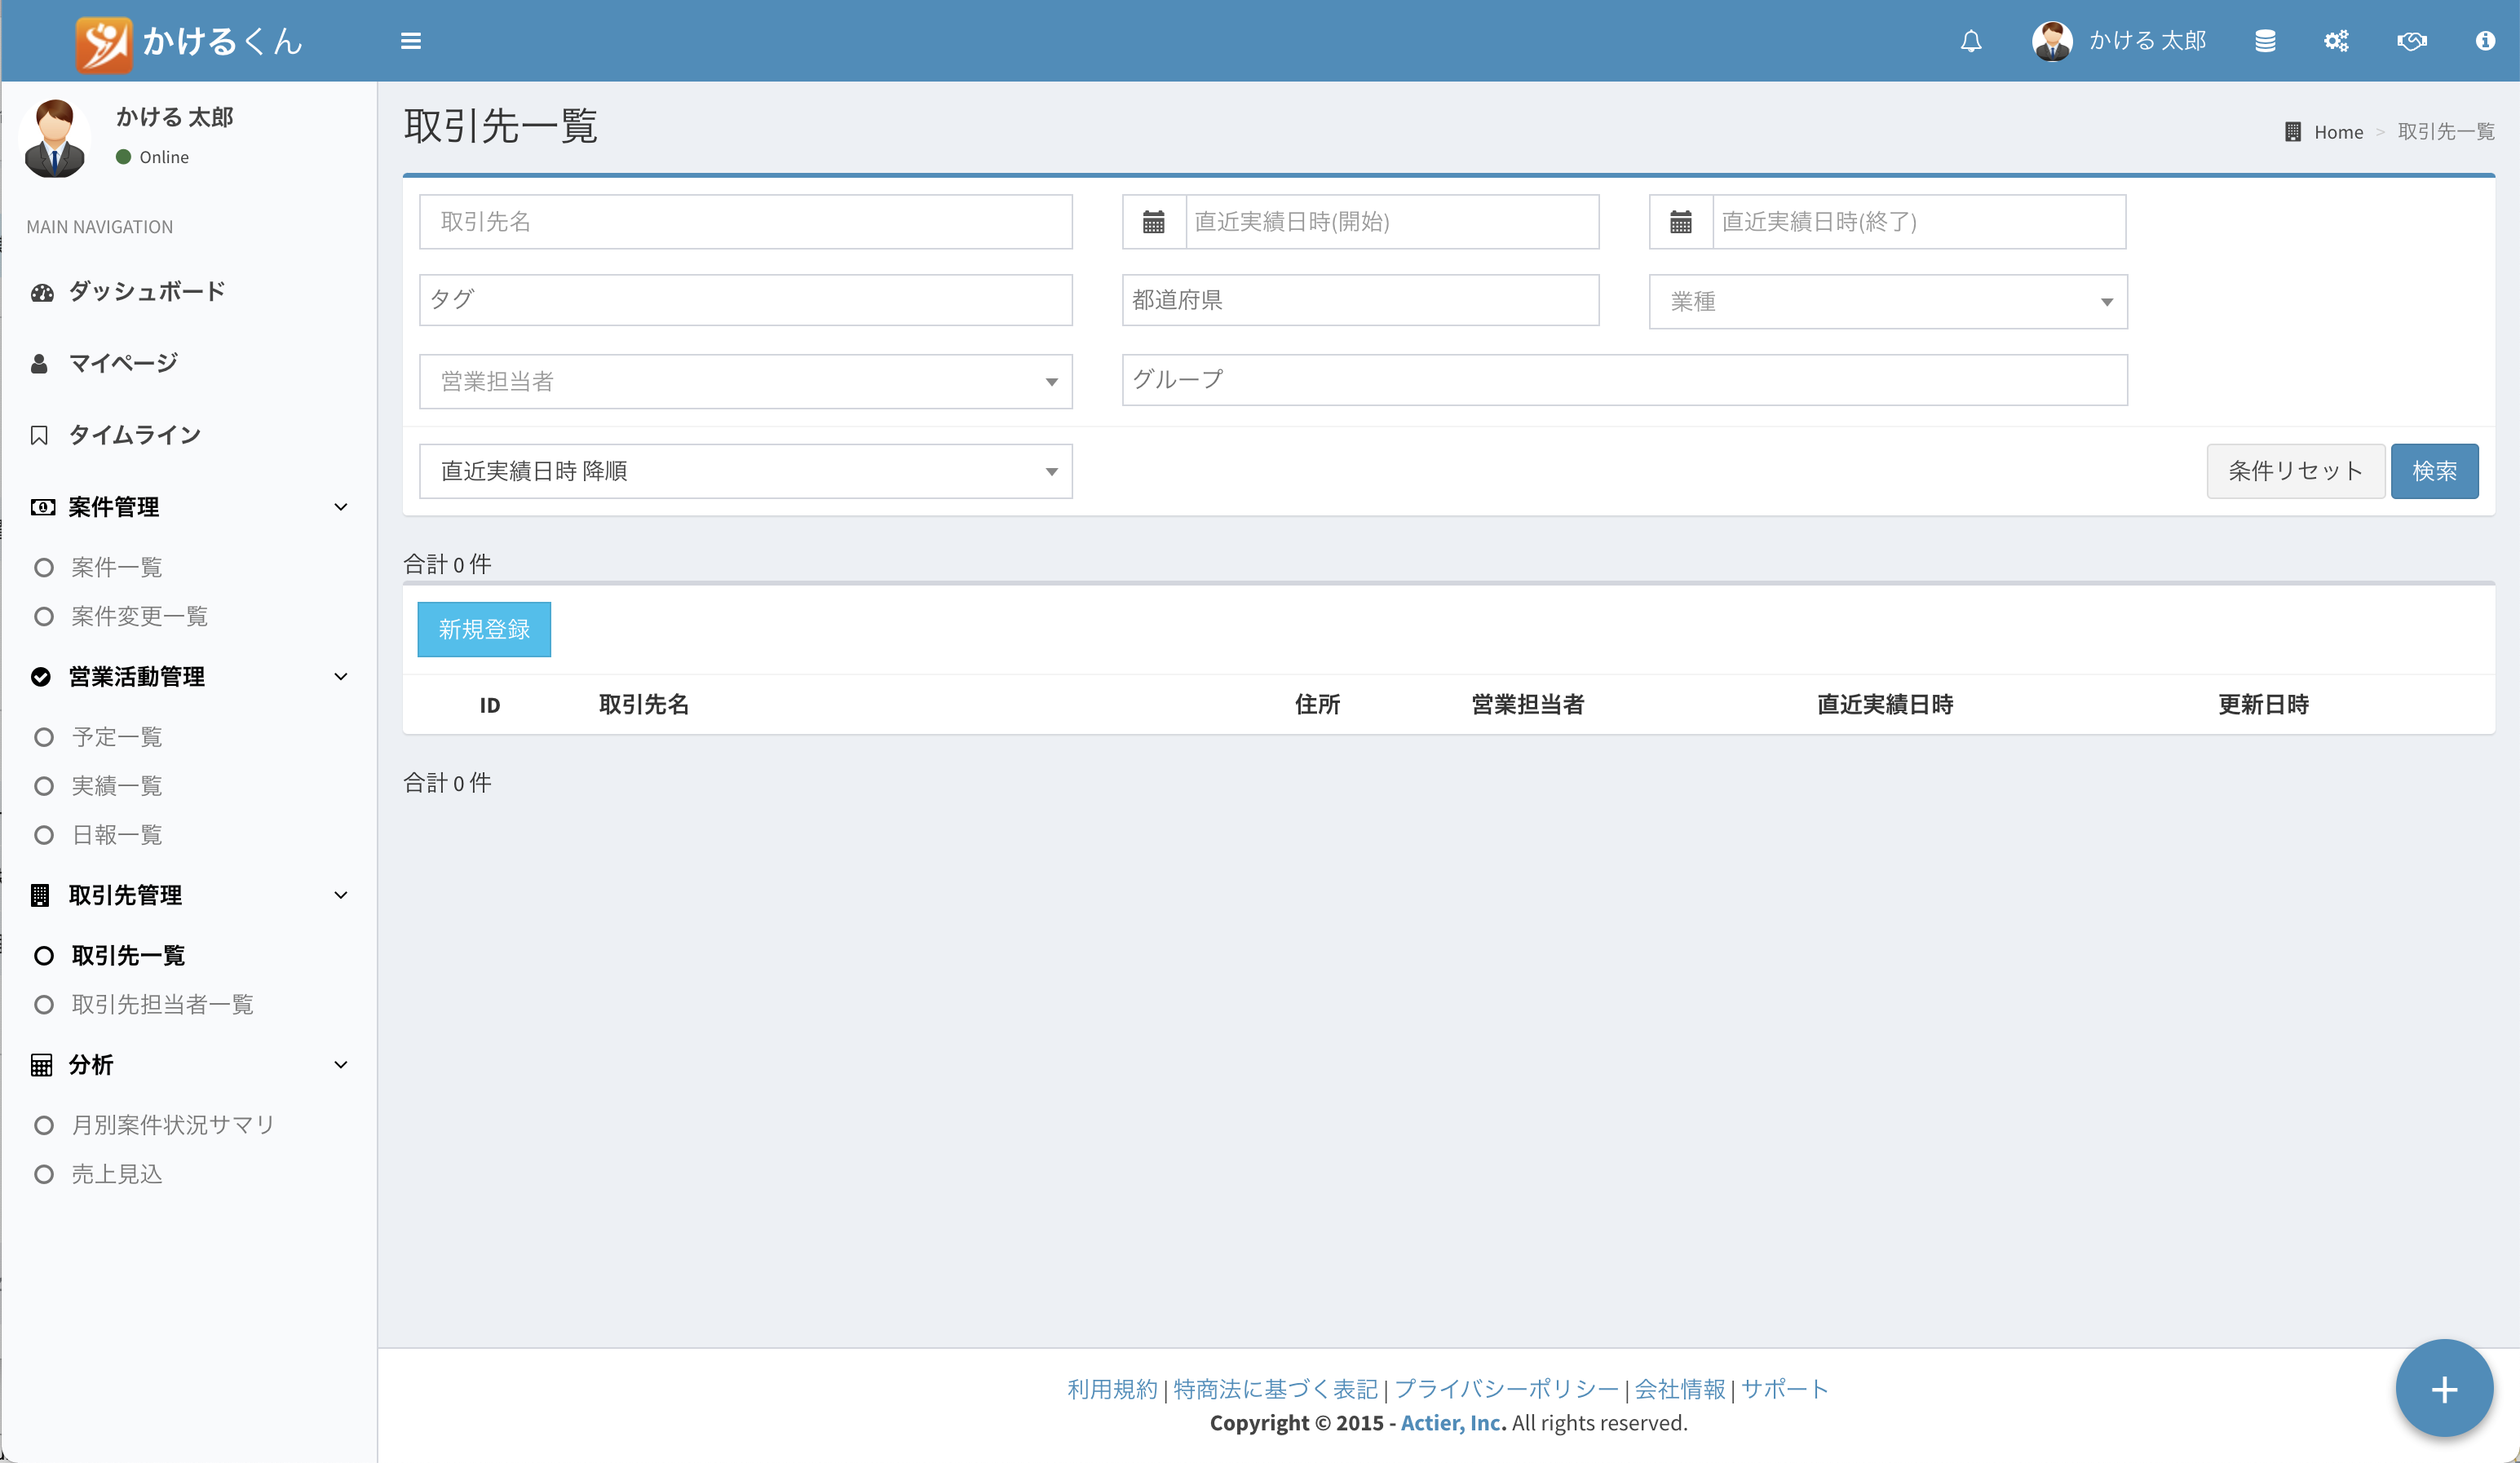Open ダッシュボード menu item

147,292
